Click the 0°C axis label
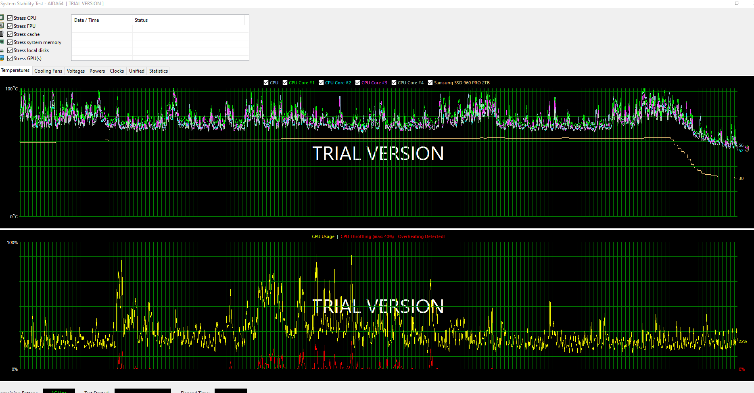 tap(14, 217)
